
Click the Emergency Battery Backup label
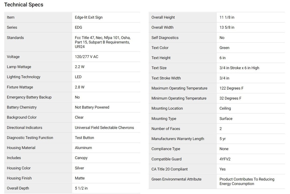point(29,97)
